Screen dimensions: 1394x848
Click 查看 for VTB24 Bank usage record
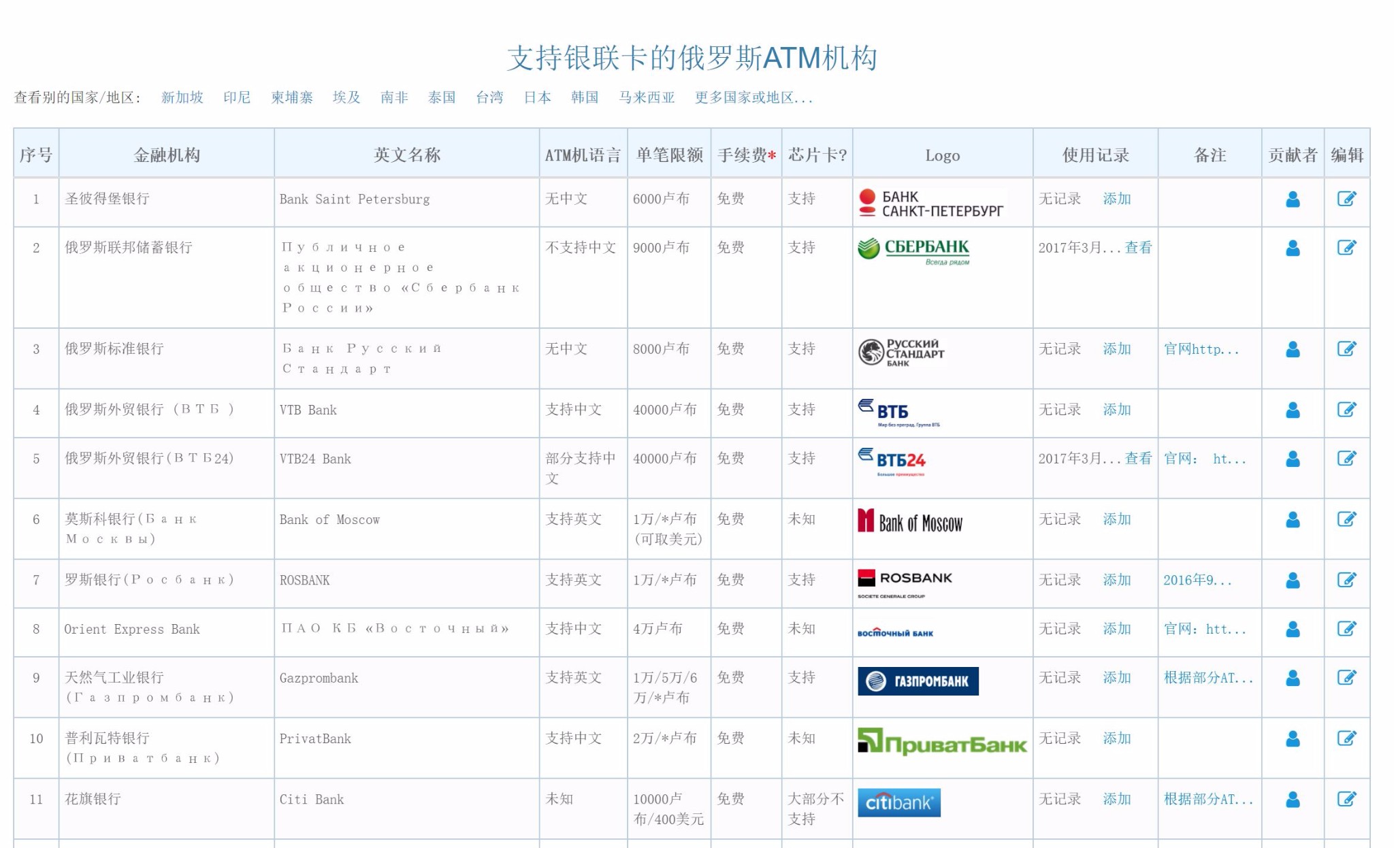[x=1138, y=459]
